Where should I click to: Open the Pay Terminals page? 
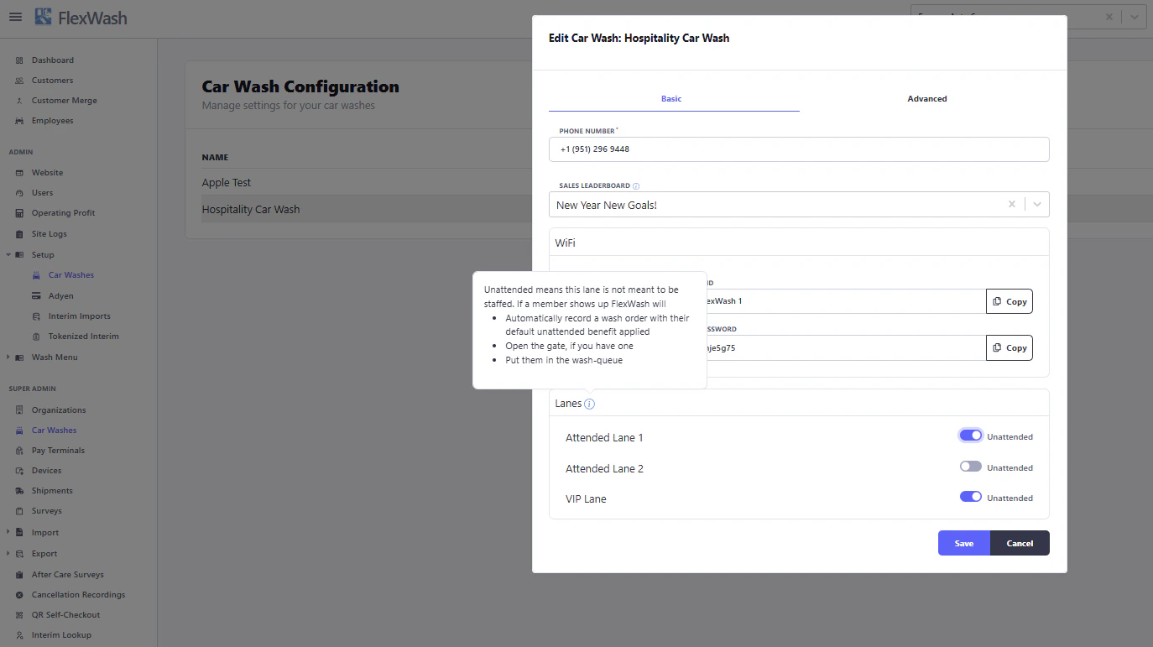click(x=58, y=451)
